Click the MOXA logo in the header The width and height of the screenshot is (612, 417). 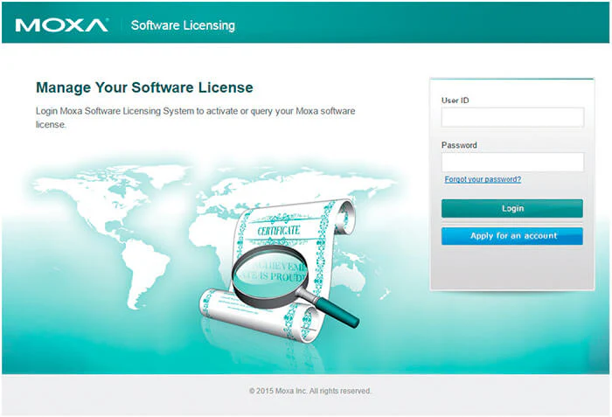(x=62, y=25)
